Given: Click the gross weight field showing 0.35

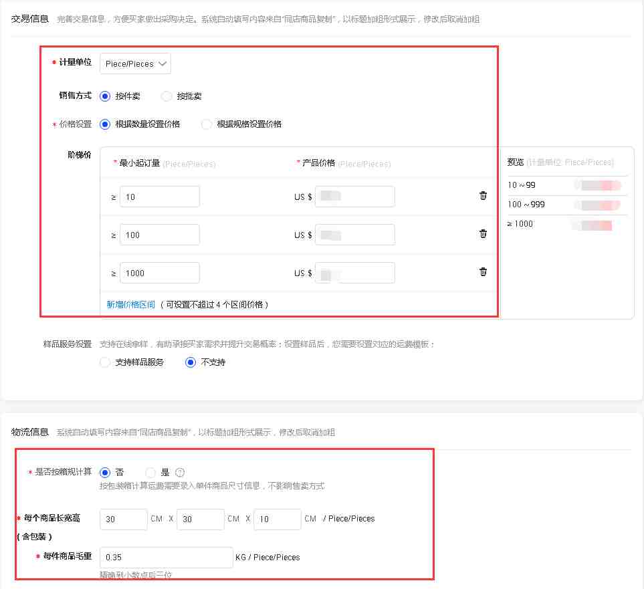Looking at the screenshot, I should click(x=167, y=558).
